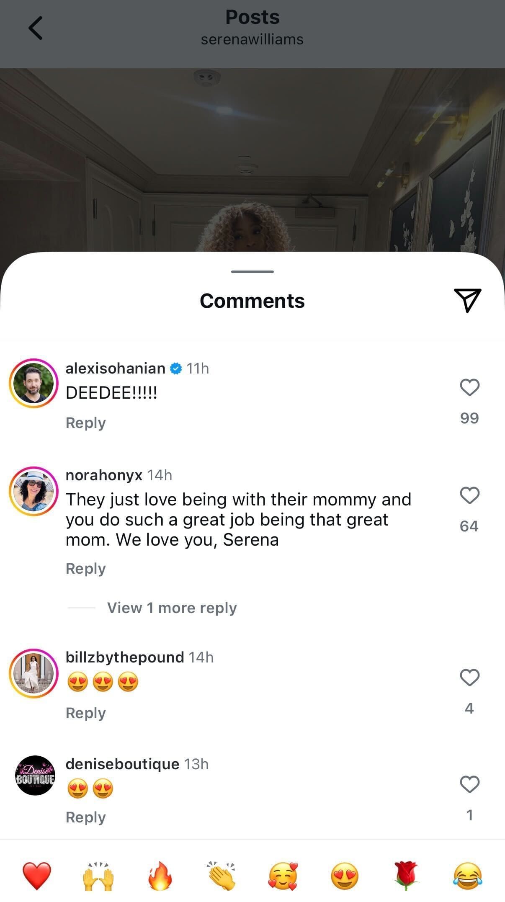Tap the back arrow in the header
Viewport: 505px width, 902px height.
tap(35, 28)
